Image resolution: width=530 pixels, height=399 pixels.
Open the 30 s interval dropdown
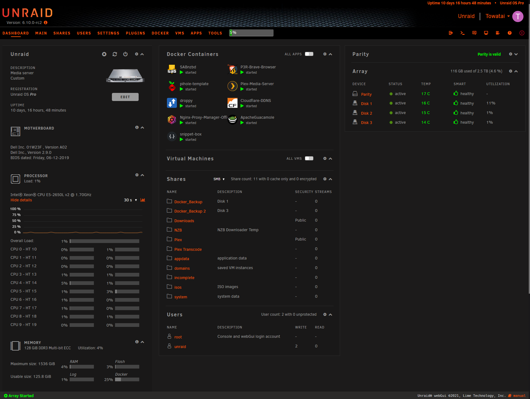(131, 200)
